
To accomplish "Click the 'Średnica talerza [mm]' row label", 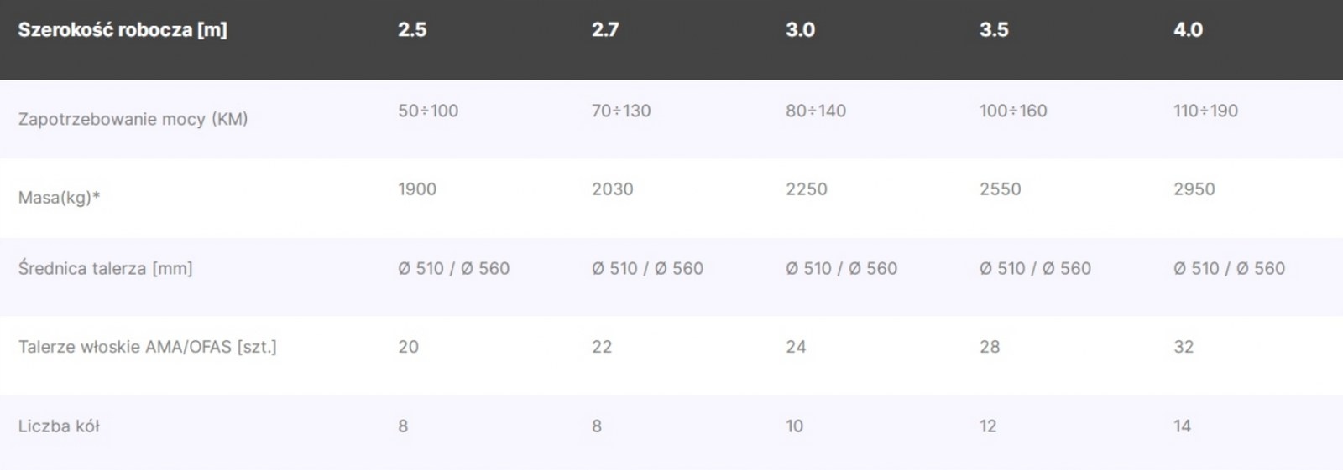I will [x=106, y=268].
